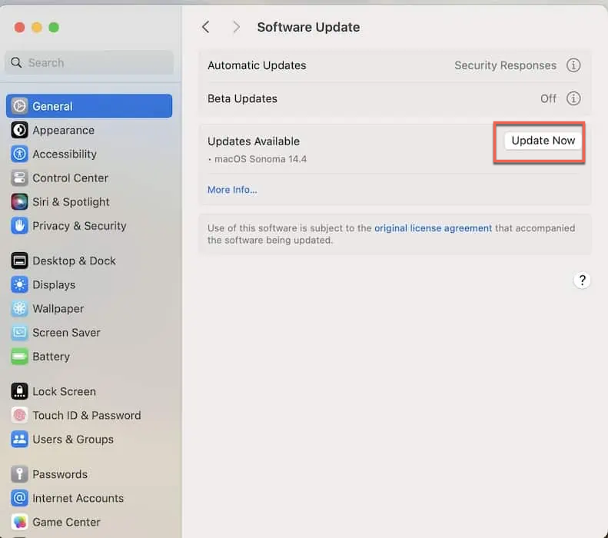Click the Desktop & Dock icon

(x=19, y=261)
